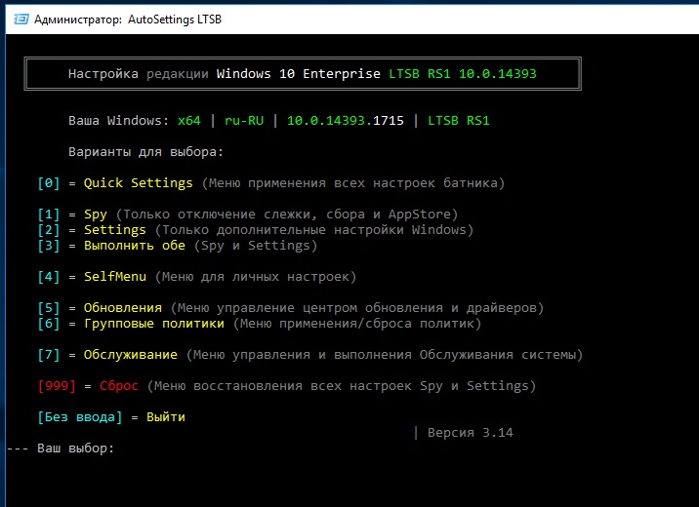Click the 'Варианты для выбора:' heading
699x507 pixels.
click(145, 152)
